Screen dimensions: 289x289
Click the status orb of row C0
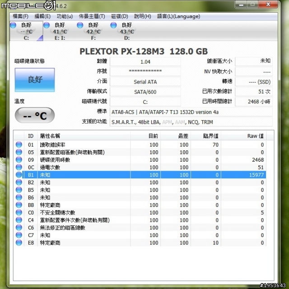click(x=19, y=213)
